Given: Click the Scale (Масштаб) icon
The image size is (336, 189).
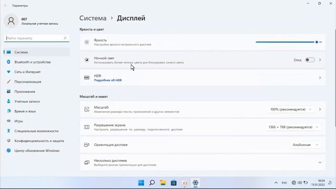Looking at the screenshot, I should tap(87, 109).
